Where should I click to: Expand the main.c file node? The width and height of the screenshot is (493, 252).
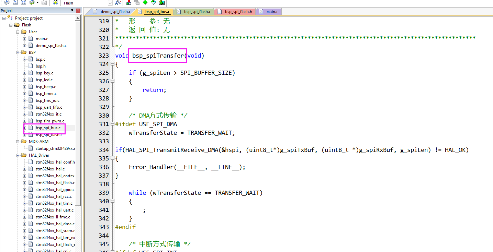tap(25, 38)
